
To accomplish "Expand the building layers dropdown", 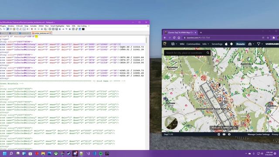I will (251, 44).
